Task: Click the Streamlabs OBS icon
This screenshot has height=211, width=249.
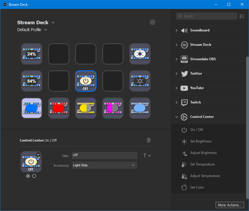Action: pyautogui.click(x=184, y=59)
